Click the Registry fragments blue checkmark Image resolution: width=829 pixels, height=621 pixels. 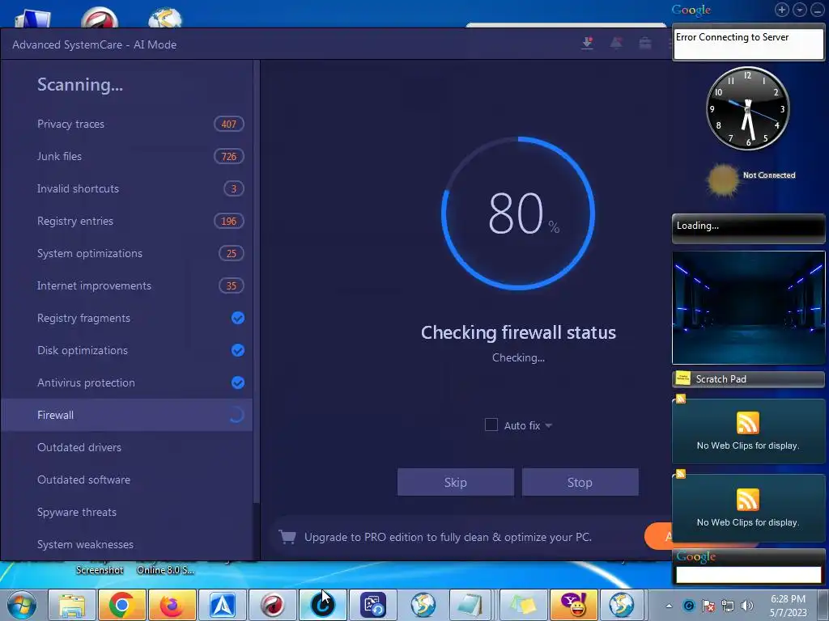click(238, 318)
